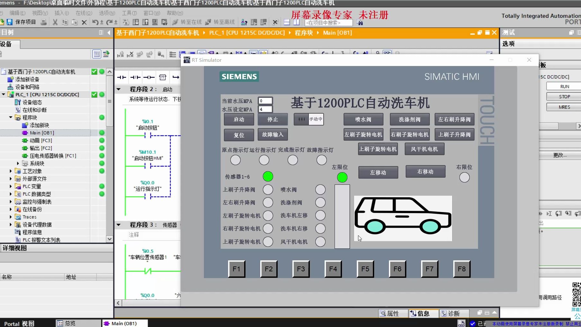
Task: Click the accessible devices icon
Action: tap(244, 22)
